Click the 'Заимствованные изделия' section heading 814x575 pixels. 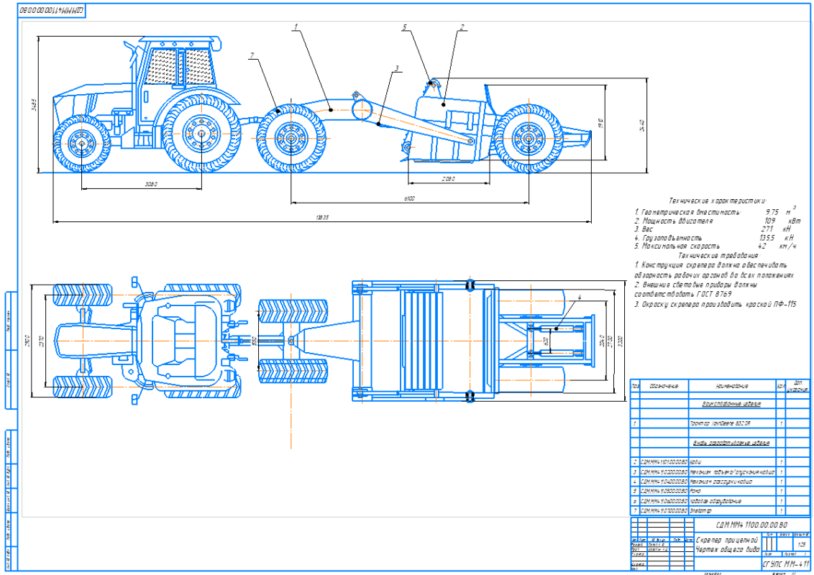tap(731, 404)
